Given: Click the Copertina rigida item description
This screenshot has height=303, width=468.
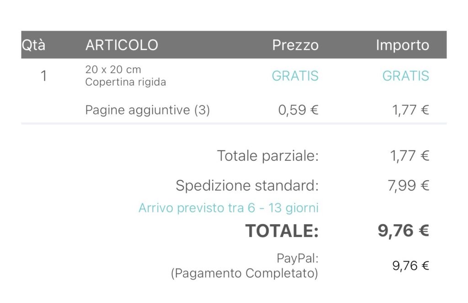Looking at the screenshot, I should tap(126, 82).
